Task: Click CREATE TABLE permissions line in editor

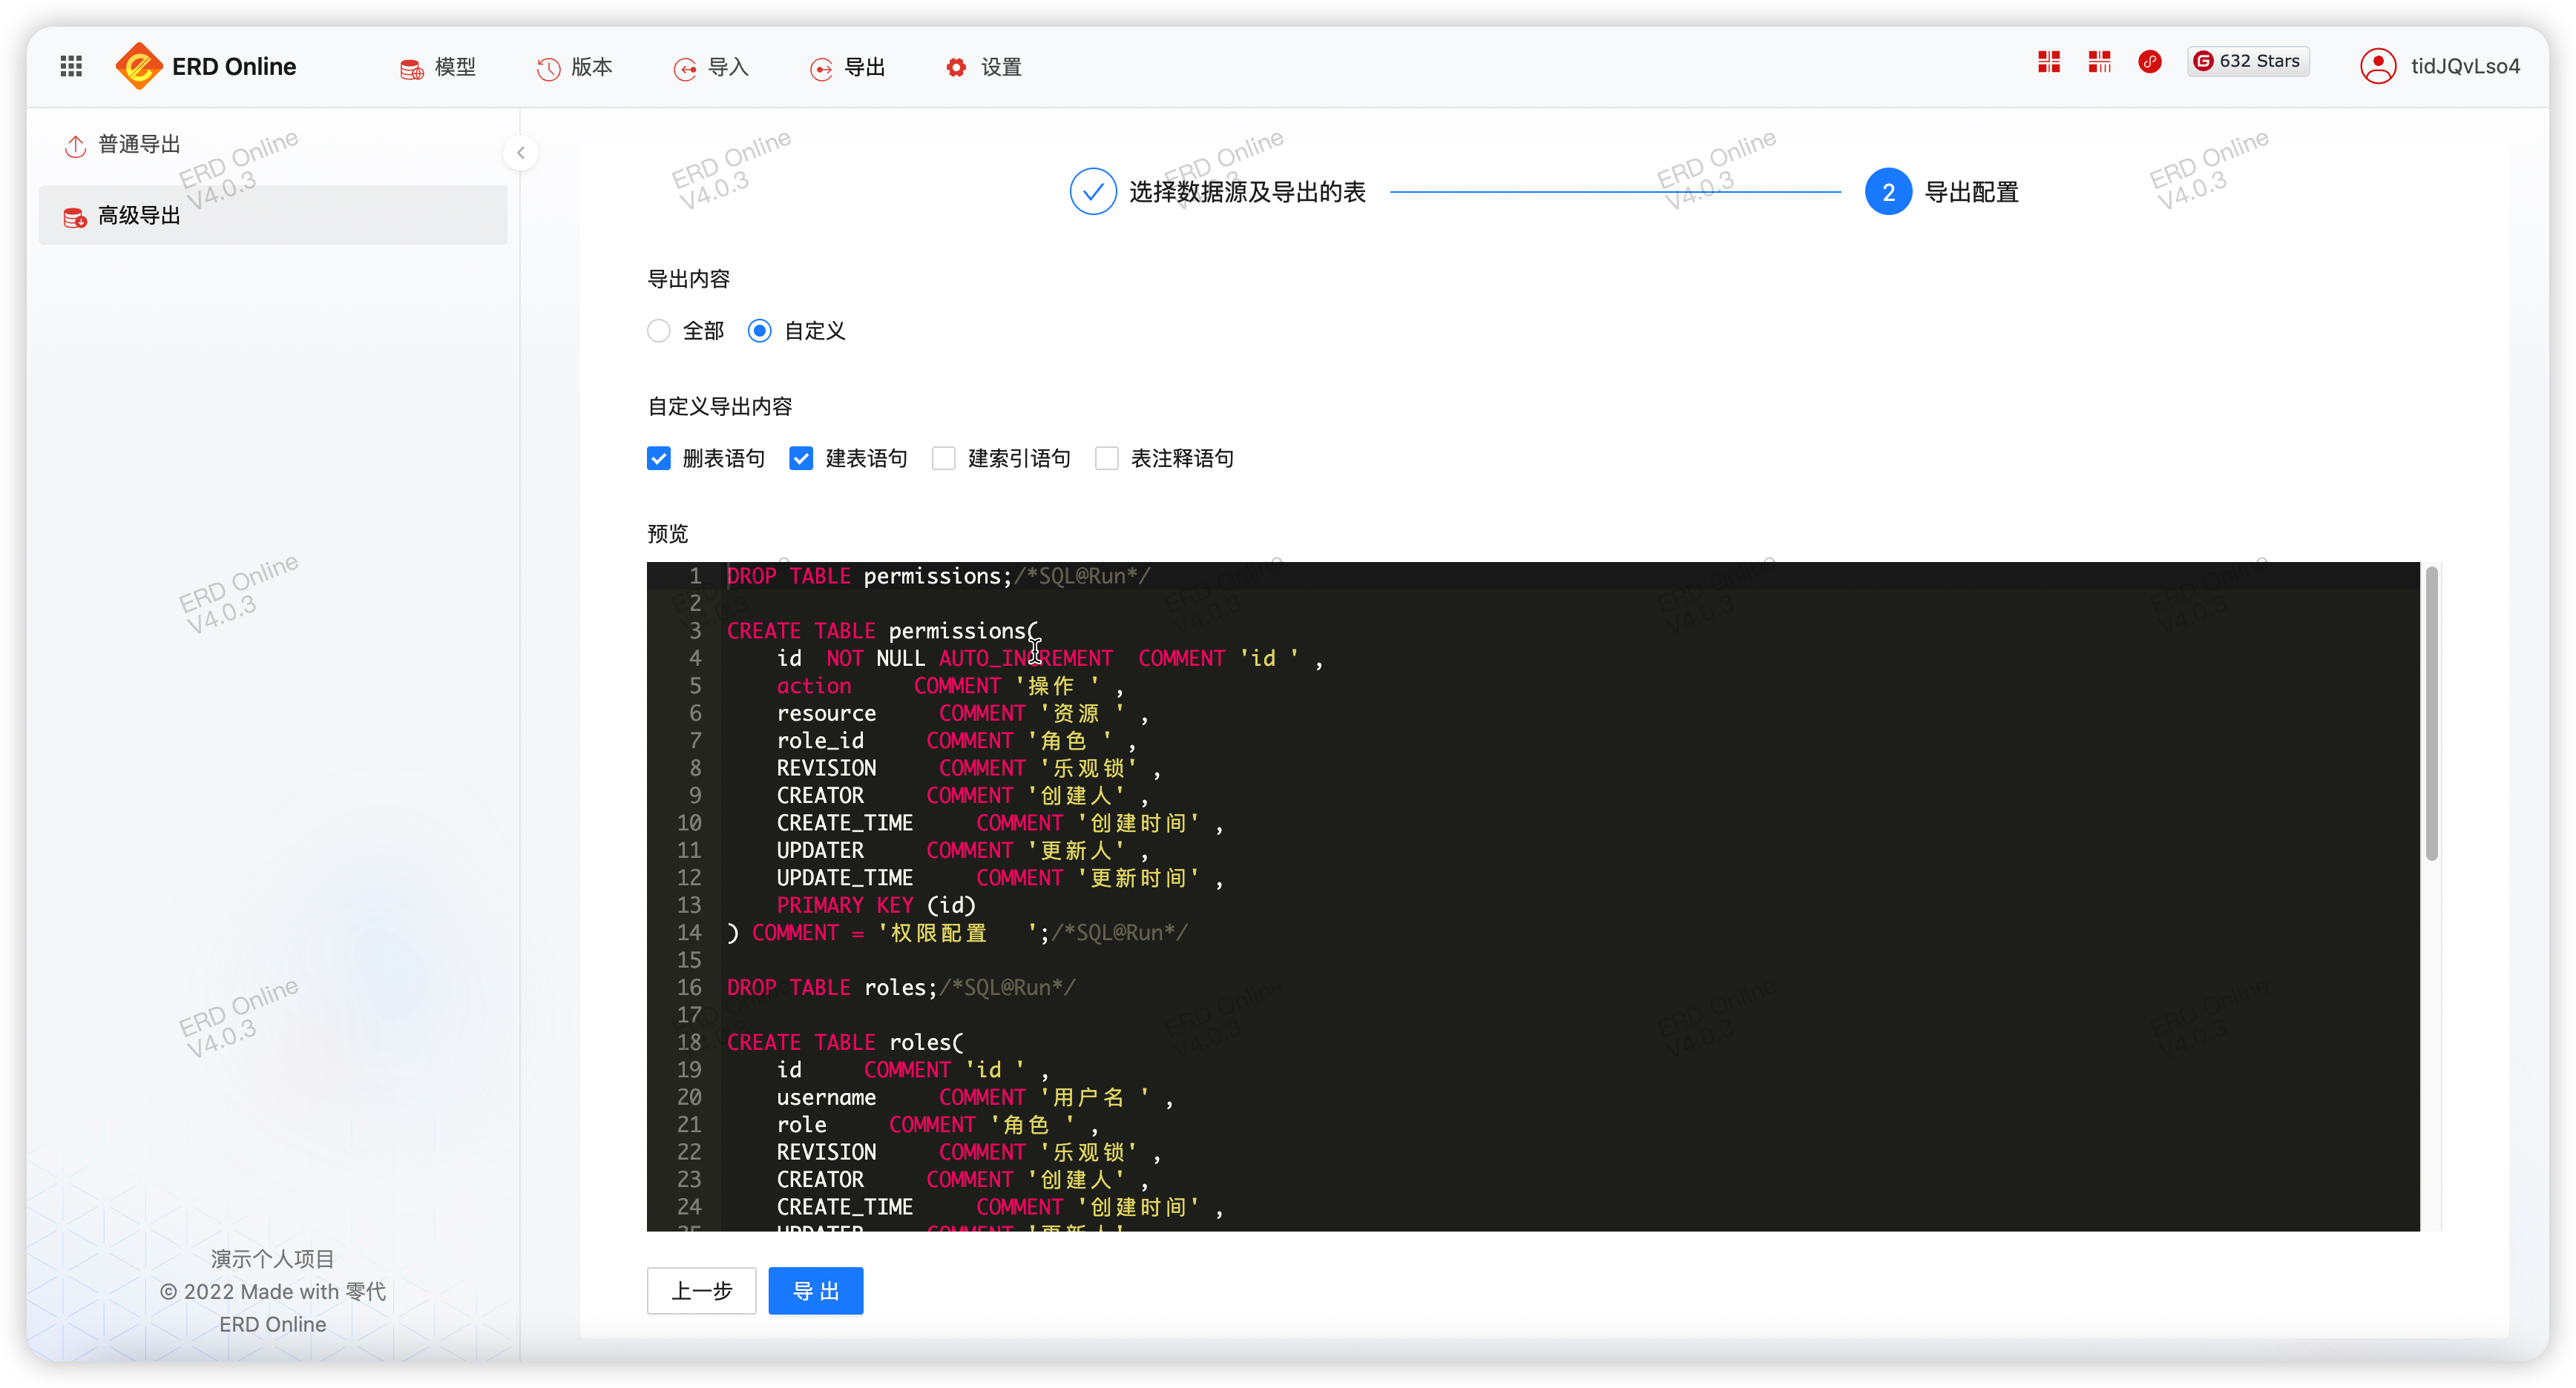Action: click(x=883, y=630)
